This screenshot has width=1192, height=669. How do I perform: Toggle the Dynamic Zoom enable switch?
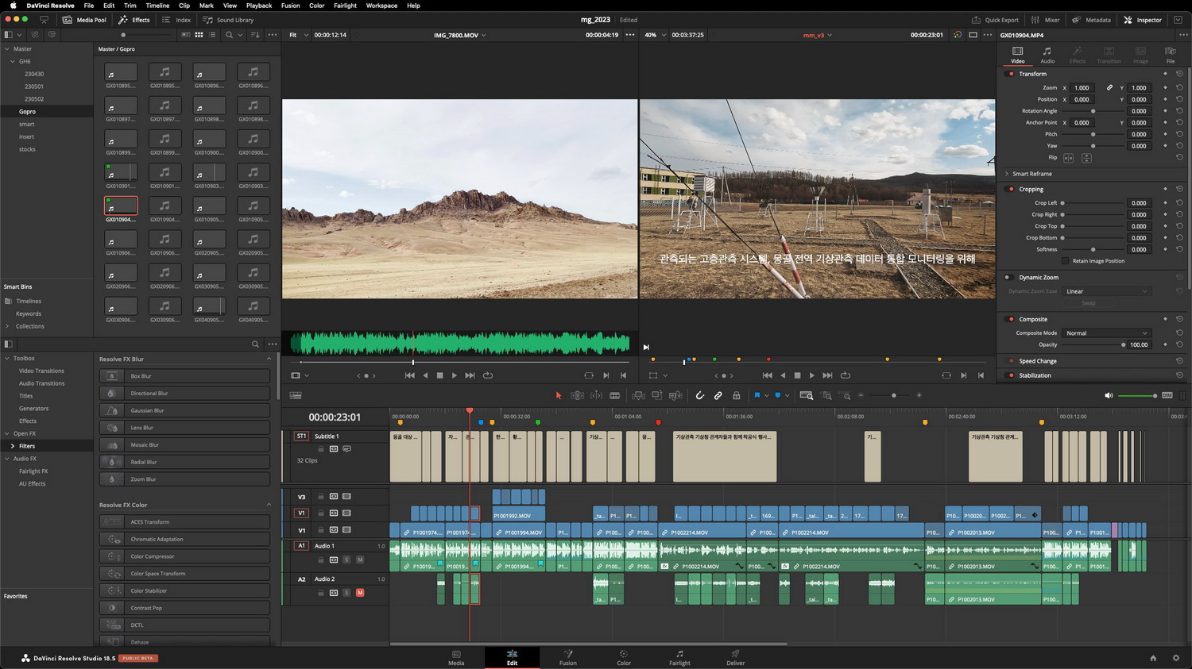pos(1008,278)
